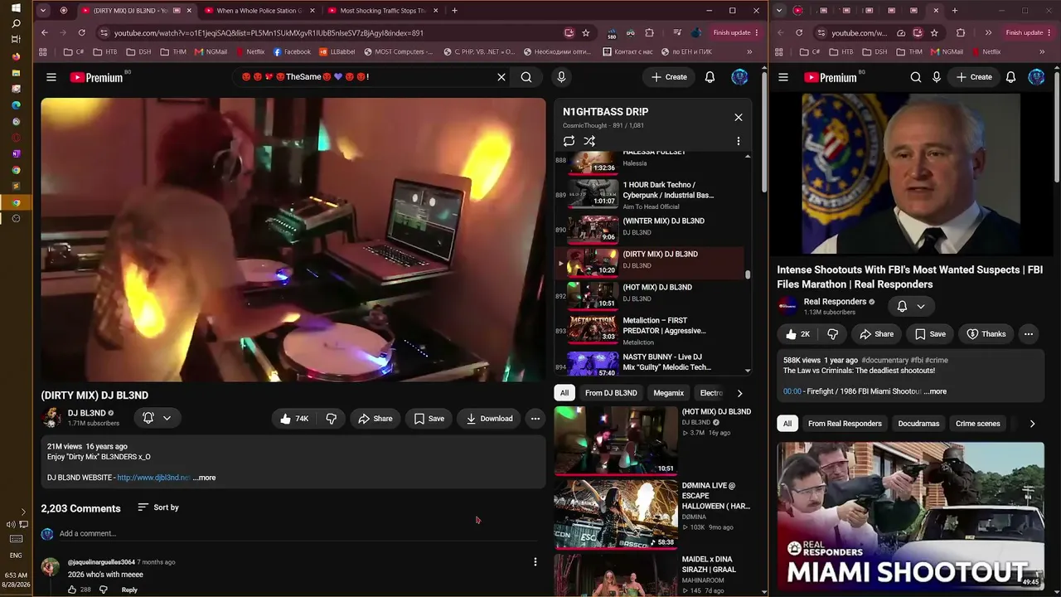Open options menu for jaquelinarguelles3064's comment
This screenshot has height=597, width=1061.
[535, 562]
